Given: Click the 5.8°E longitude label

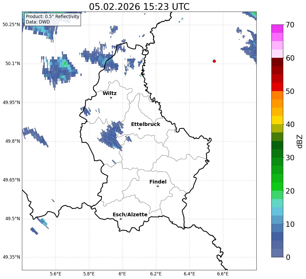Looking at the screenshot, I should tap(89, 274).
